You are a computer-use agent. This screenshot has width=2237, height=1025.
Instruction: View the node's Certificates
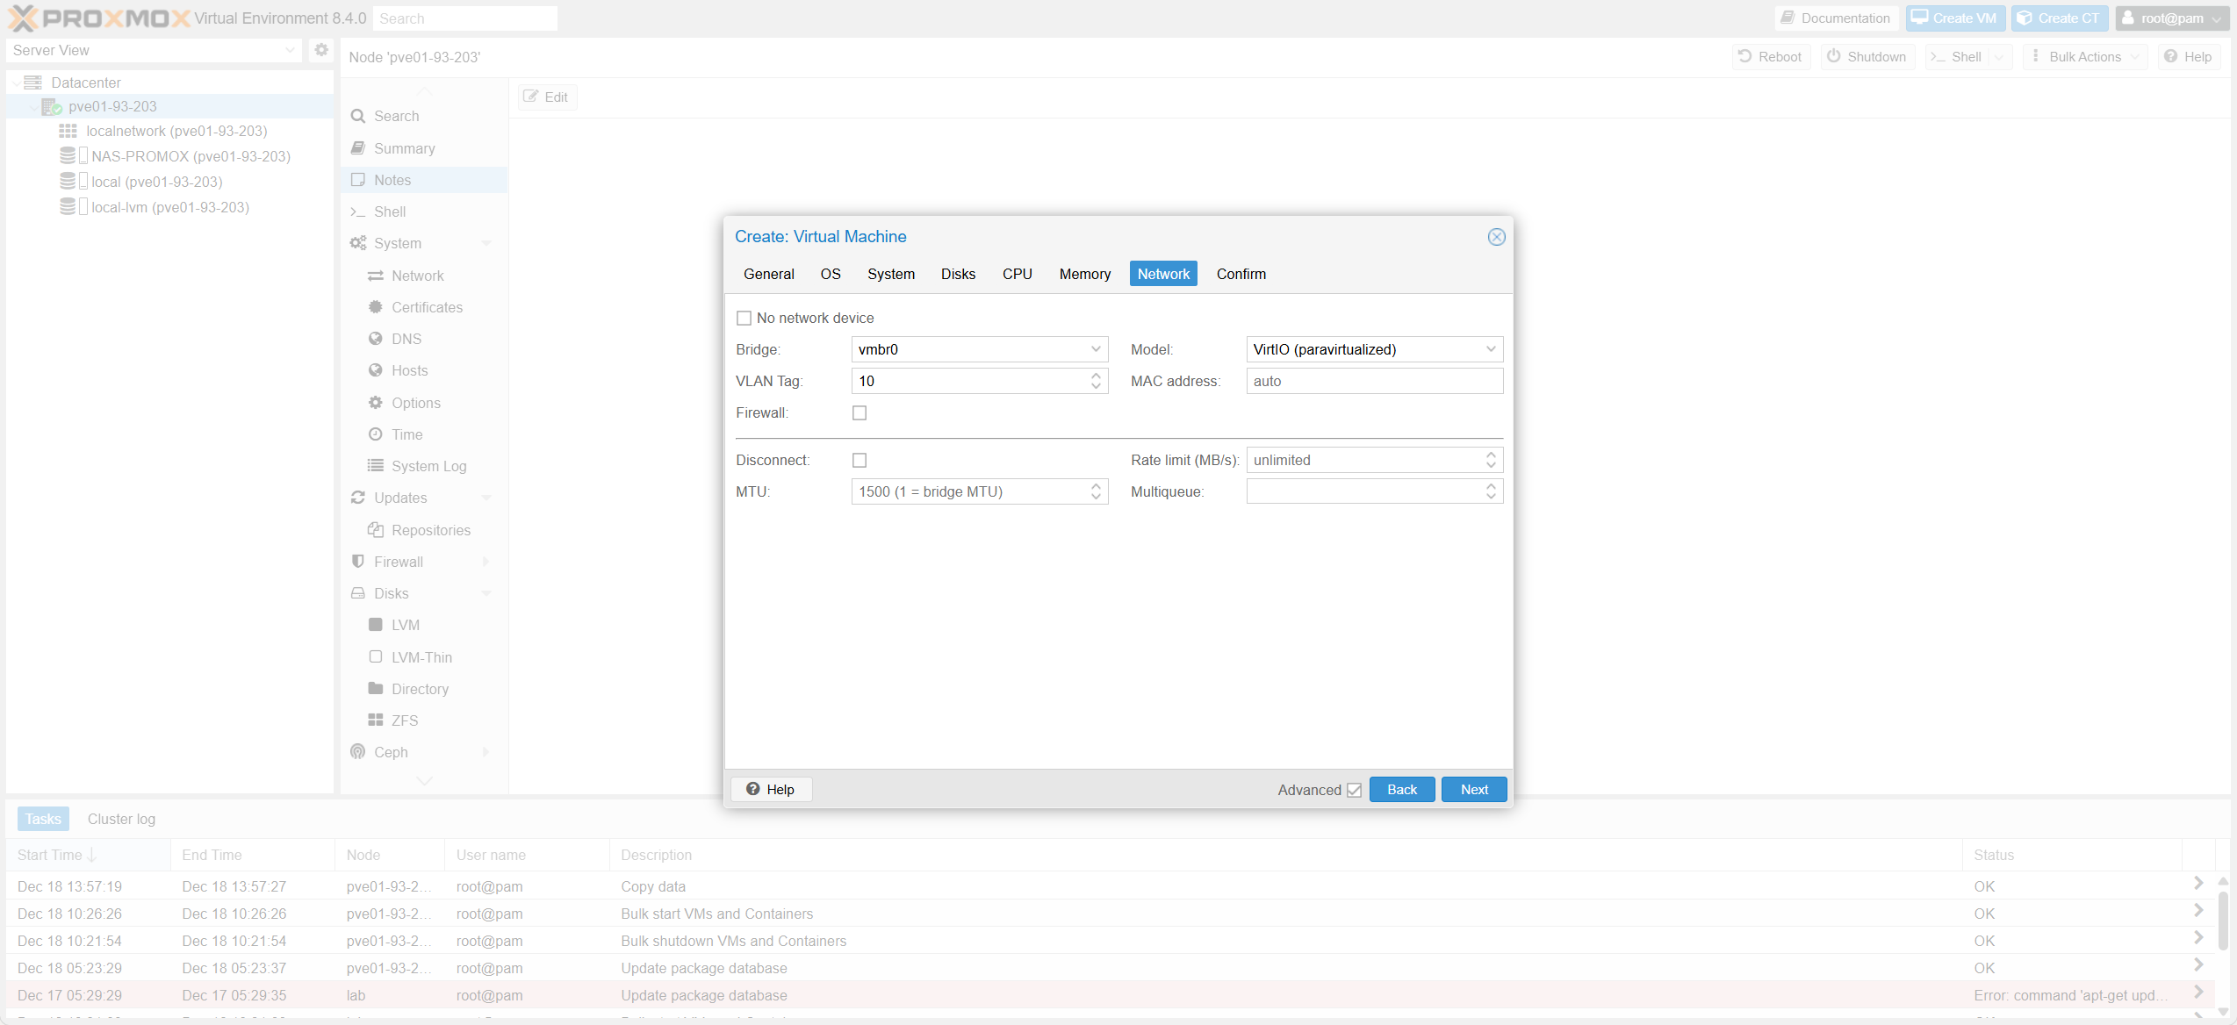pyautogui.click(x=427, y=307)
